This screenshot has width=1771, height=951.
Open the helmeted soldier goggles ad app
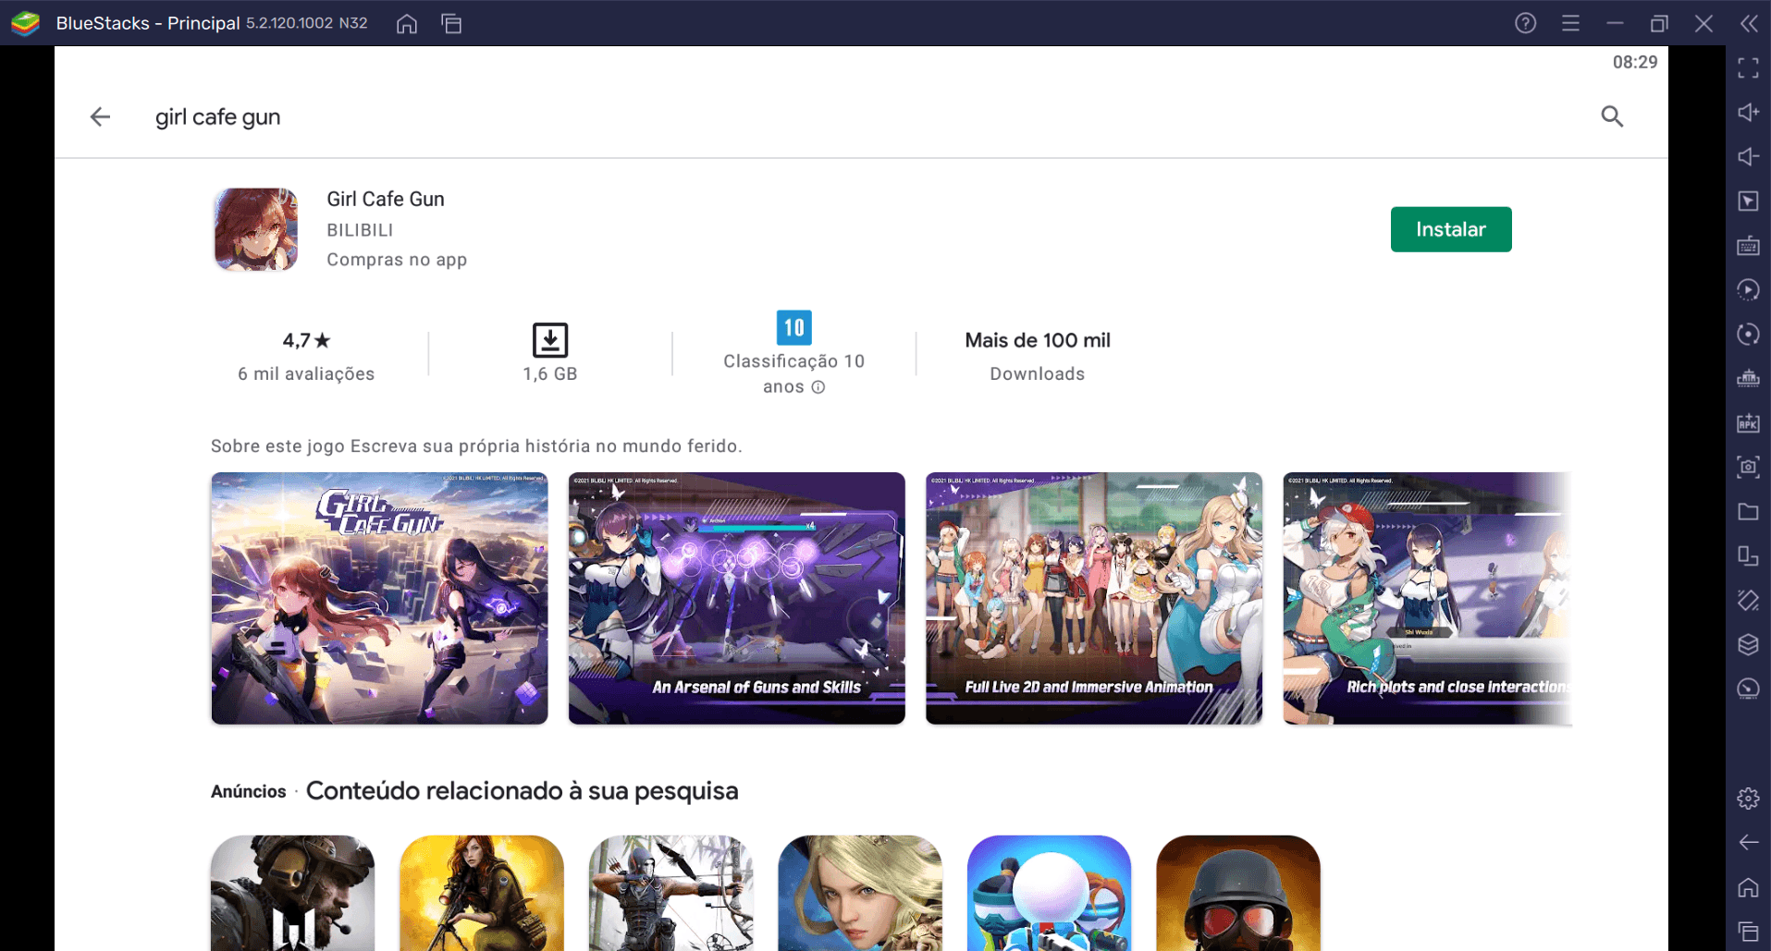1238,893
